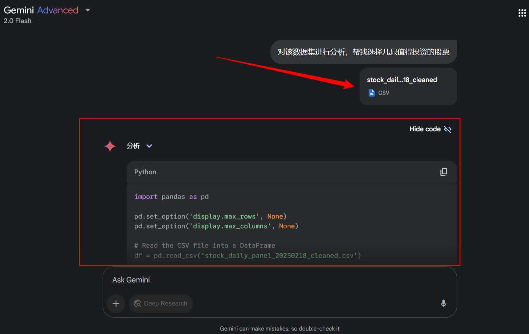Open the Gemini Advanced model dropdown arrow
Image resolution: width=529 pixels, height=334 pixels.
point(88,10)
